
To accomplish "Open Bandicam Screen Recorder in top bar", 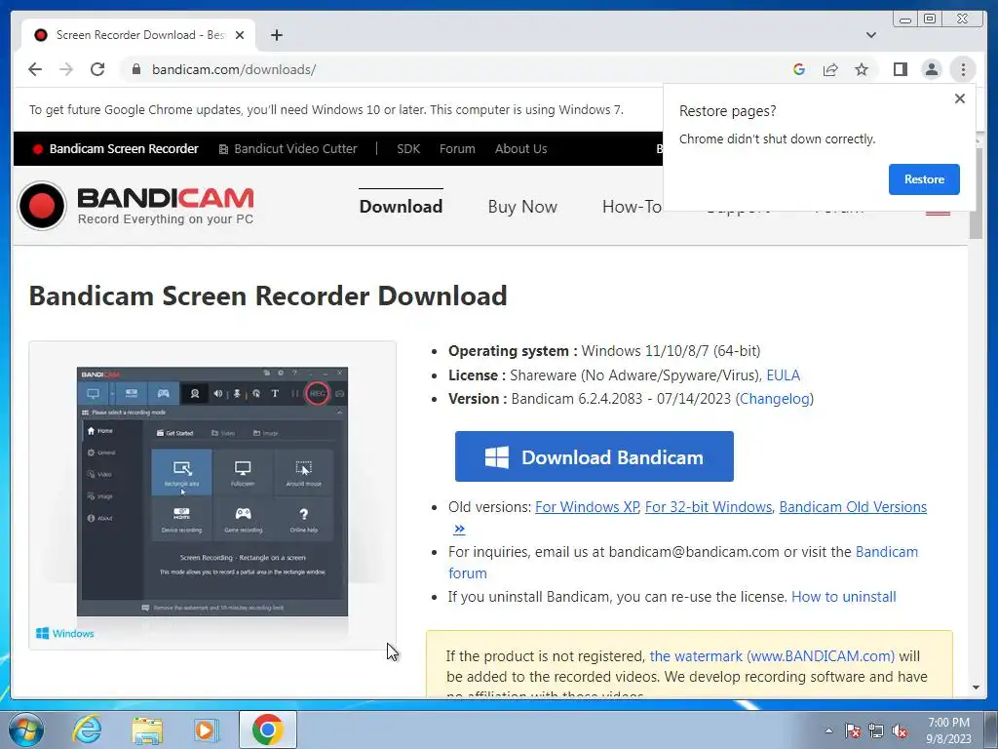I will coord(116,149).
